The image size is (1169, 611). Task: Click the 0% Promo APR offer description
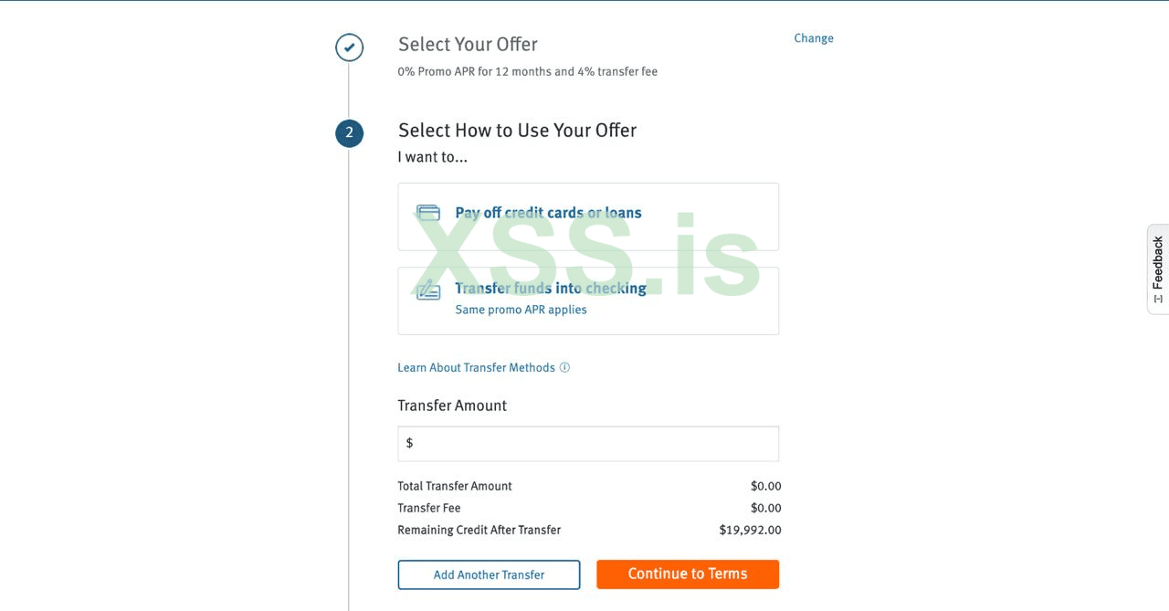tap(527, 72)
